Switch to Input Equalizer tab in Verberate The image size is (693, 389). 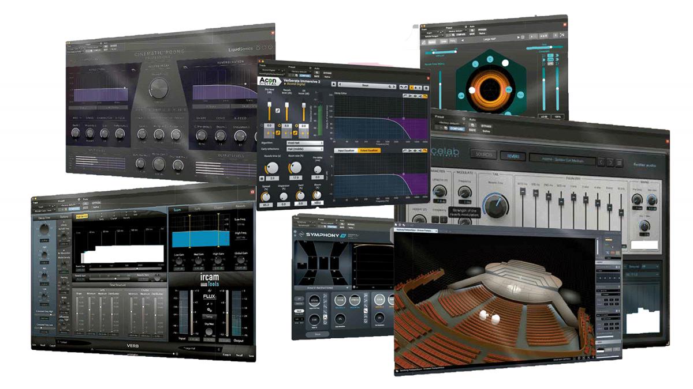pyautogui.click(x=346, y=150)
